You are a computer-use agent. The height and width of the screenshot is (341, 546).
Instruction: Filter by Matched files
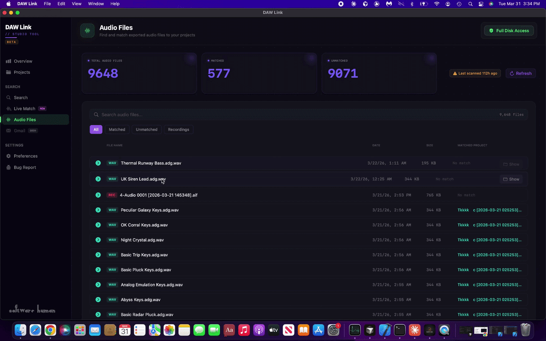click(x=117, y=129)
